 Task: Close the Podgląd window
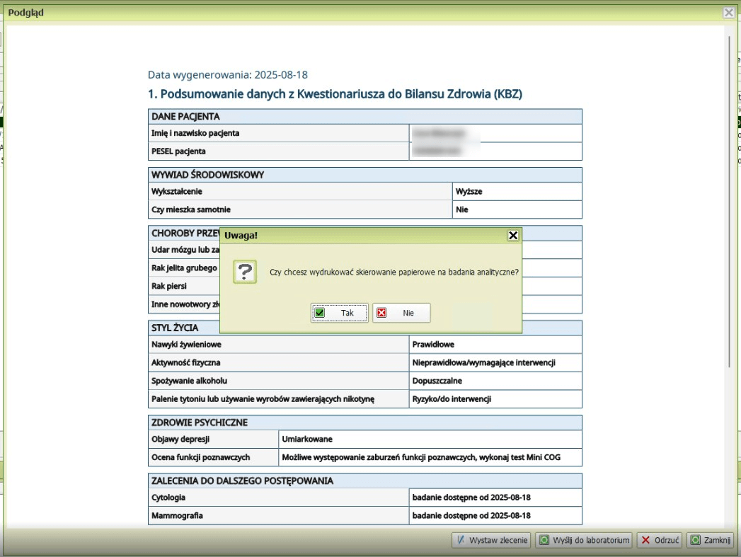click(x=729, y=13)
